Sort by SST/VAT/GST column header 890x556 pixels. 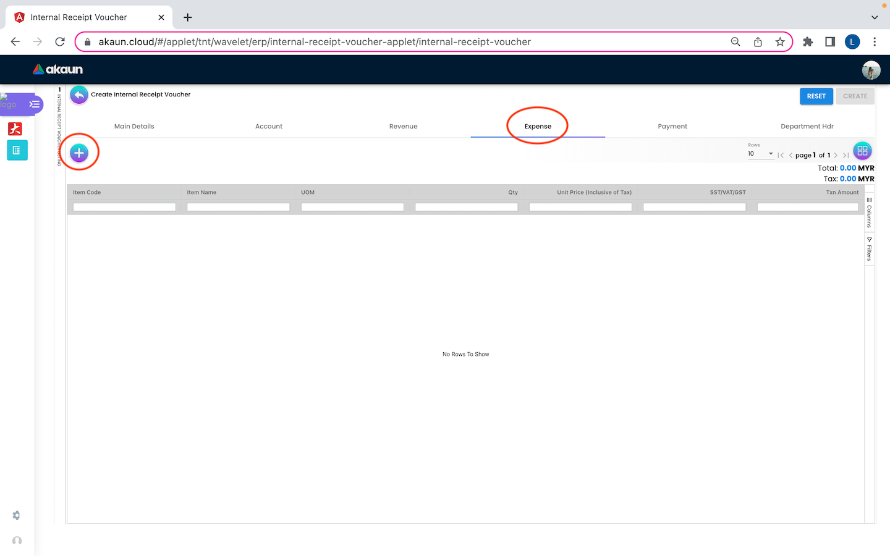click(728, 192)
